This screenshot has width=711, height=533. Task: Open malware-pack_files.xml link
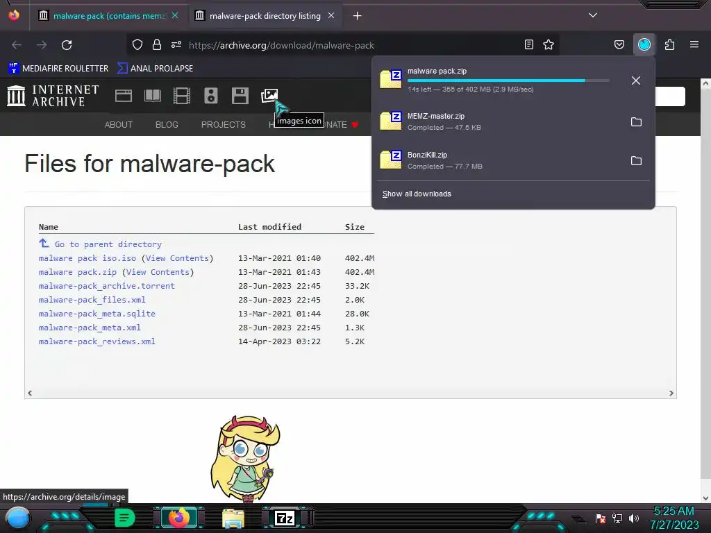[92, 300]
